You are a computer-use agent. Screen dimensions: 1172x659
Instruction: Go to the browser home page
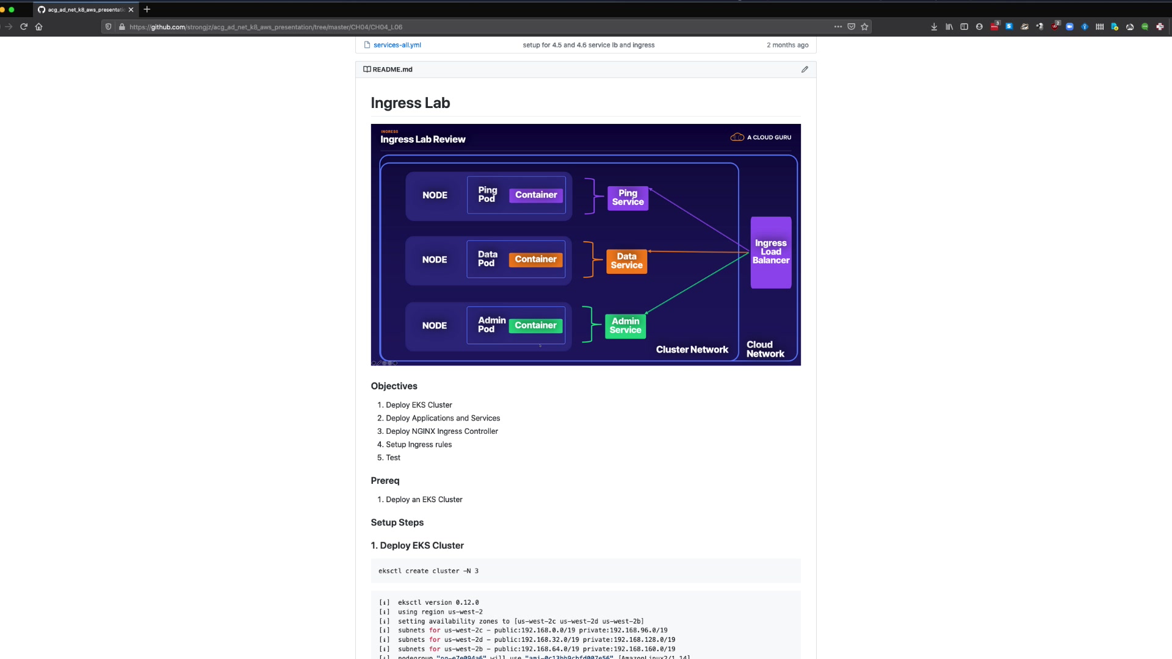click(39, 27)
